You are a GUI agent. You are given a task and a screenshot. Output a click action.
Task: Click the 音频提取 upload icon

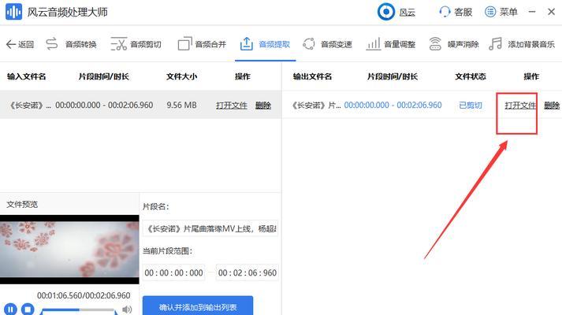tap(246, 43)
